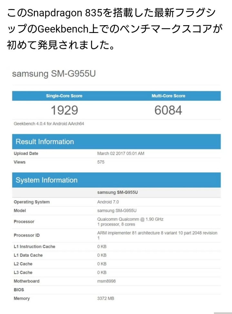Image resolution: width=232 pixels, height=314 pixels.
Task: Select the 1 processor, 8 cores text
Action: [116, 224]
